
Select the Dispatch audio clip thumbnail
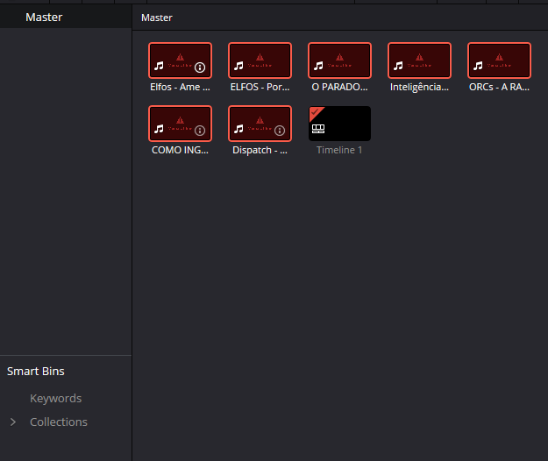(260, 124)
